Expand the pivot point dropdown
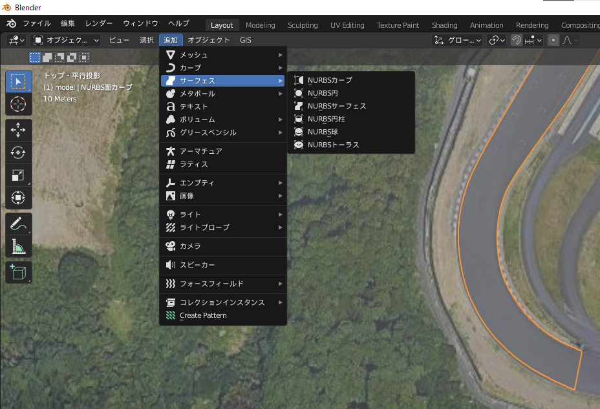The height and width of the screenshot is (409, 600). tap(497, 40)
